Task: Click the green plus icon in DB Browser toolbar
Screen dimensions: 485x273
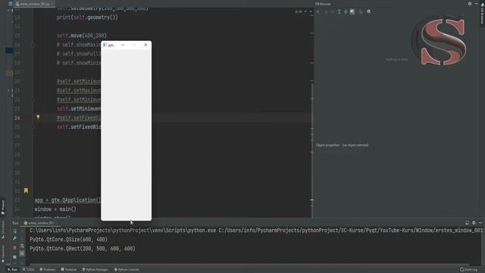Action: (318, 12)
